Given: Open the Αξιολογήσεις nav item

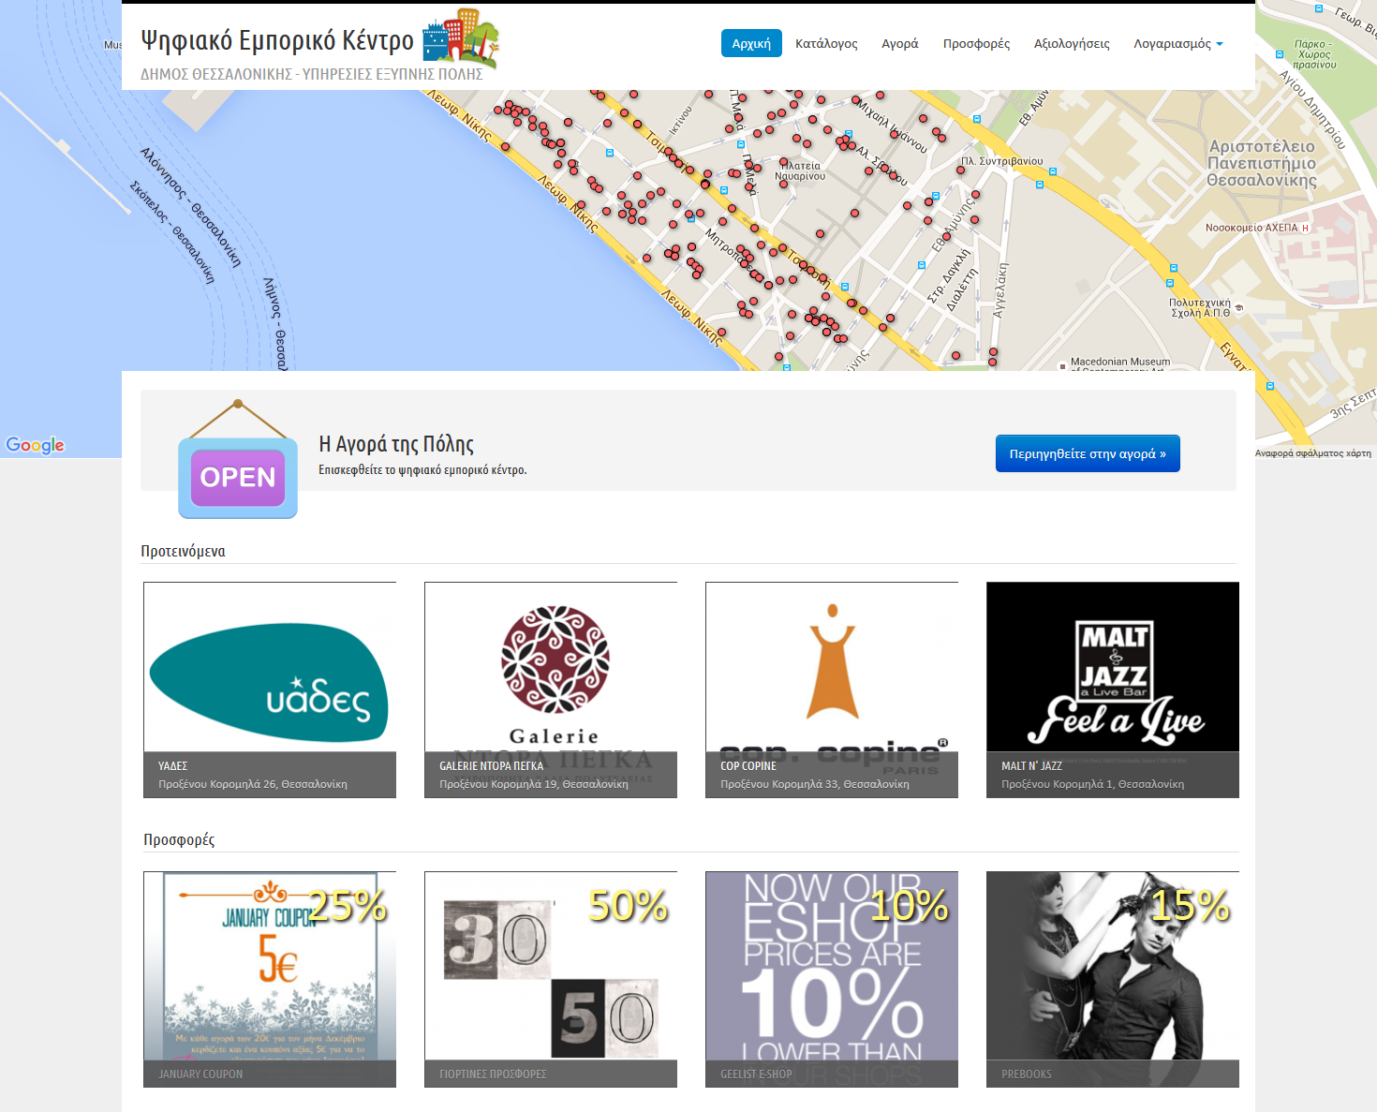Looking at the screenshot, I should pos(1072,43).
